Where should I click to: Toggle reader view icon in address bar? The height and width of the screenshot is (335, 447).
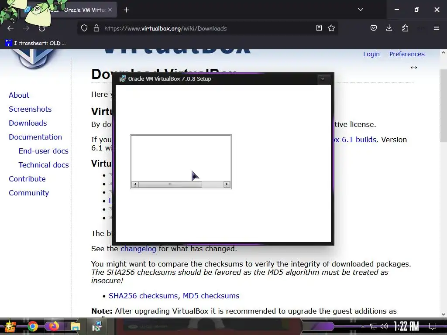pos(319,28)
